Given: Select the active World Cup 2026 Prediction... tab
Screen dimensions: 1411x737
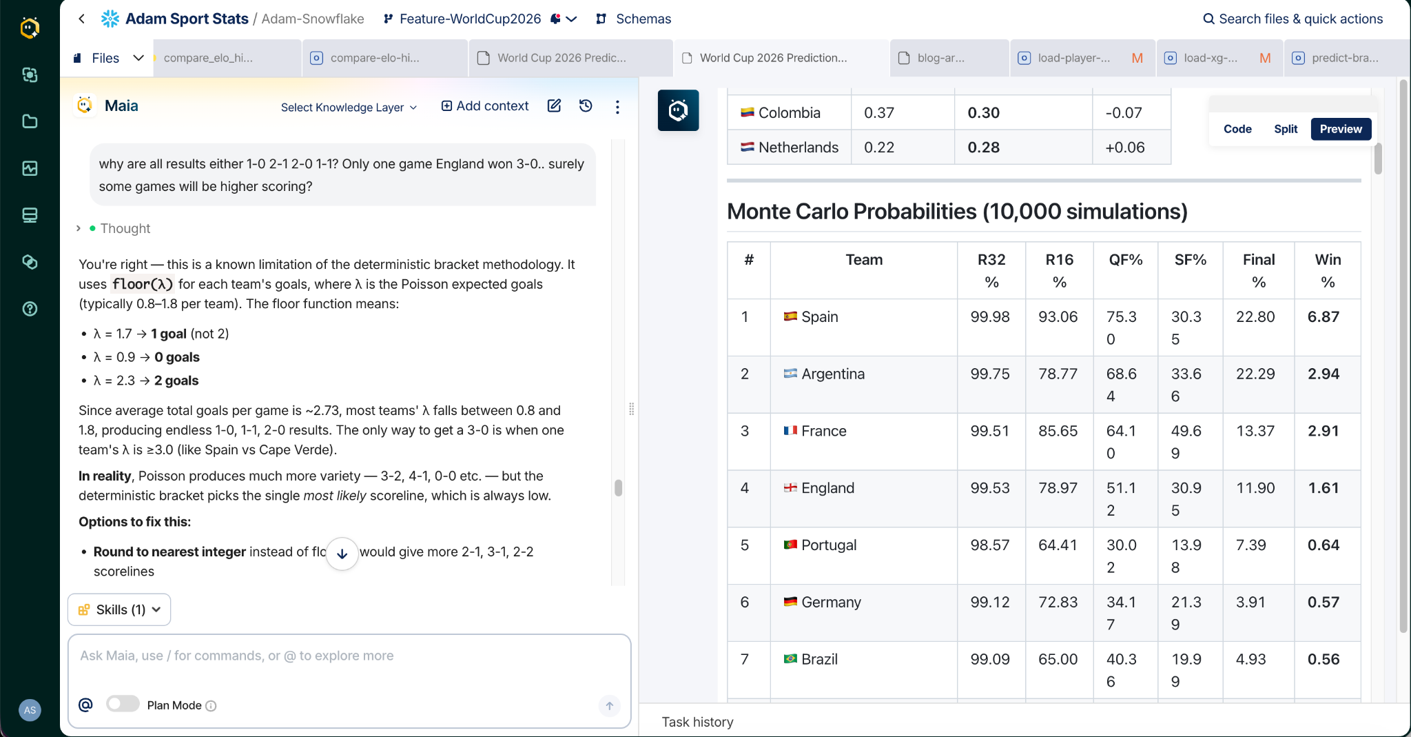Looking at the screenshot, I should pos(781,58).
